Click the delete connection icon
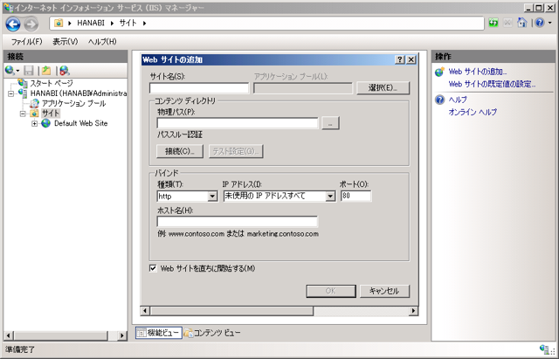Viewport: 559px width, 359px height. pyautogui.click(x=65, y=70)
